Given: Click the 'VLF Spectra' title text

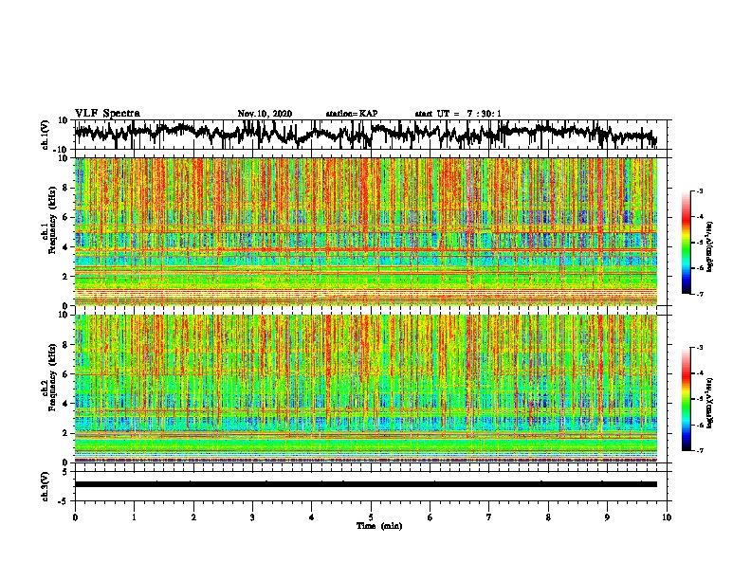Looking at the screenshot, I should click(x=107, y=113).
